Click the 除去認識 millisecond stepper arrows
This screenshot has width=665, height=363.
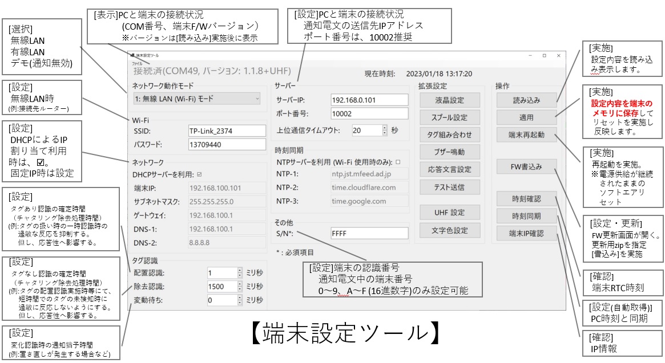239,285
